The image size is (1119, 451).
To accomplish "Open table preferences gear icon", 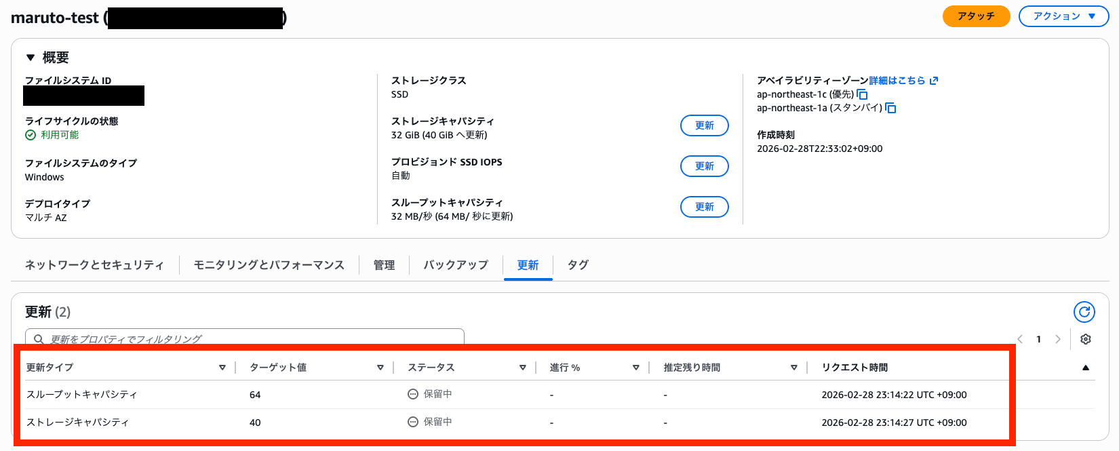I will pyautogui.click(x=1086, y=339).
